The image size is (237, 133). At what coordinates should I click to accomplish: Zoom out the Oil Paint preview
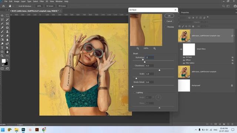click(x=138, y=48)
